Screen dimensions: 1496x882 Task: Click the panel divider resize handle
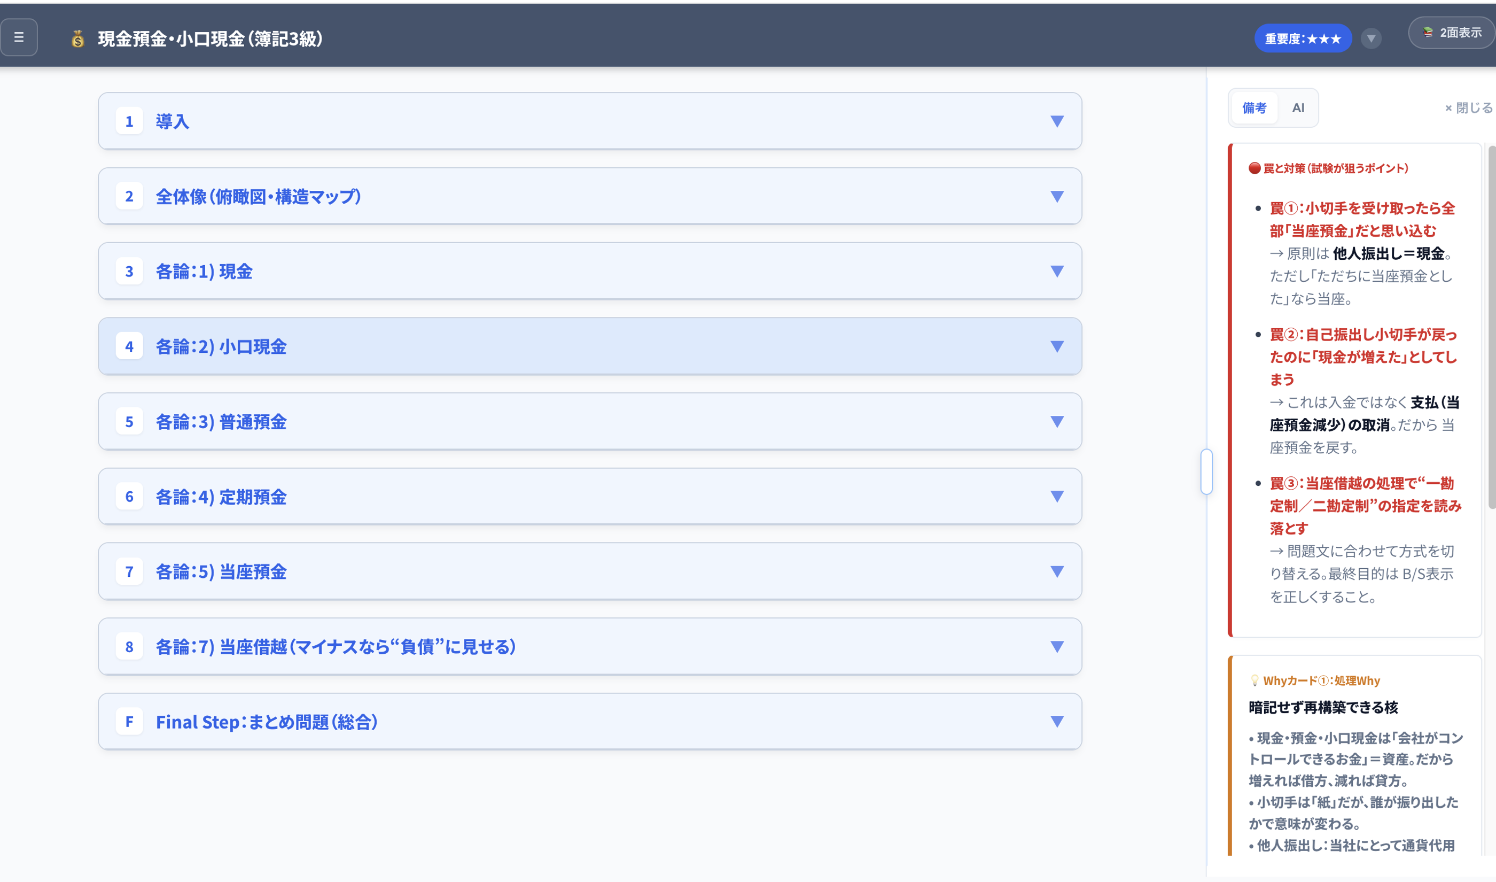click(1206, 471)
